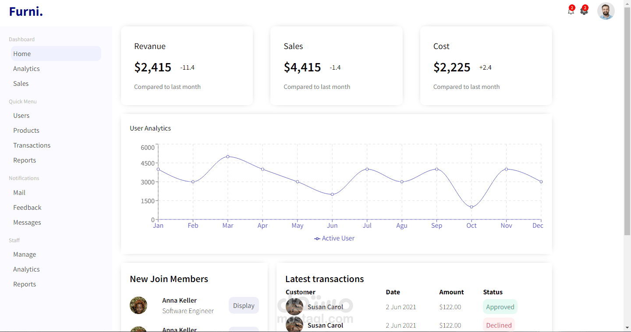
Task: Select Home in the Dashboard menu
Action: pos(56,53)
